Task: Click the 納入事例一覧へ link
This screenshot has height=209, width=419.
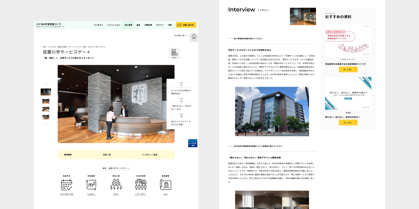Action: (x=181, y=36)
